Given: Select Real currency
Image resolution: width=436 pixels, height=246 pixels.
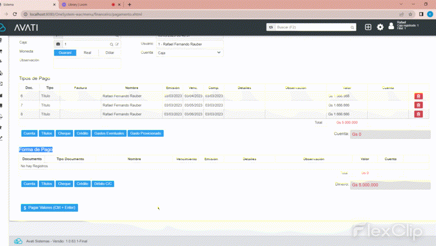Looking at the screenshot, I should coord(88,53).
